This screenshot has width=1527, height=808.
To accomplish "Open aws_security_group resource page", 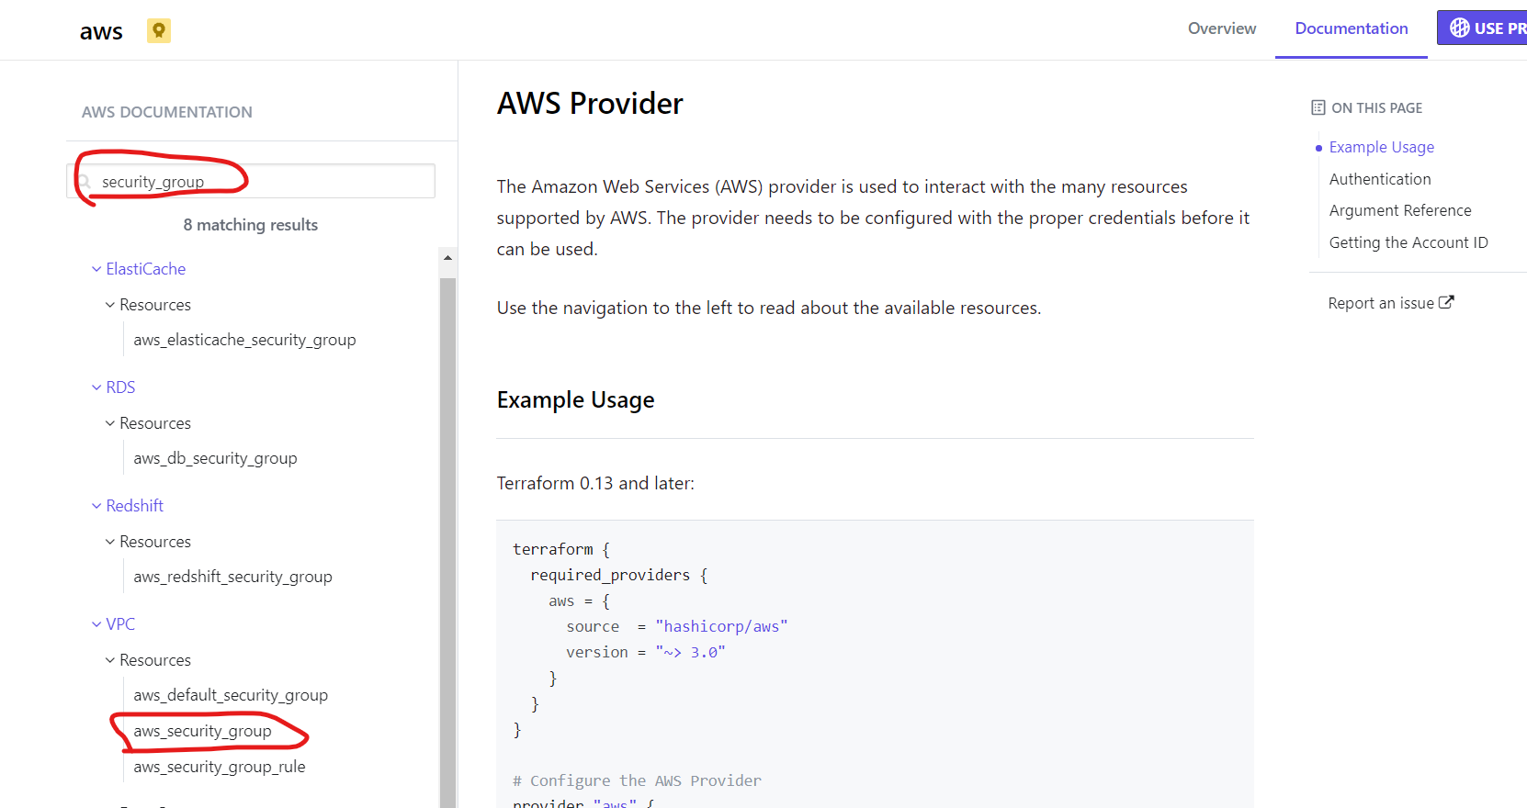I will click(x=202, y=731).
